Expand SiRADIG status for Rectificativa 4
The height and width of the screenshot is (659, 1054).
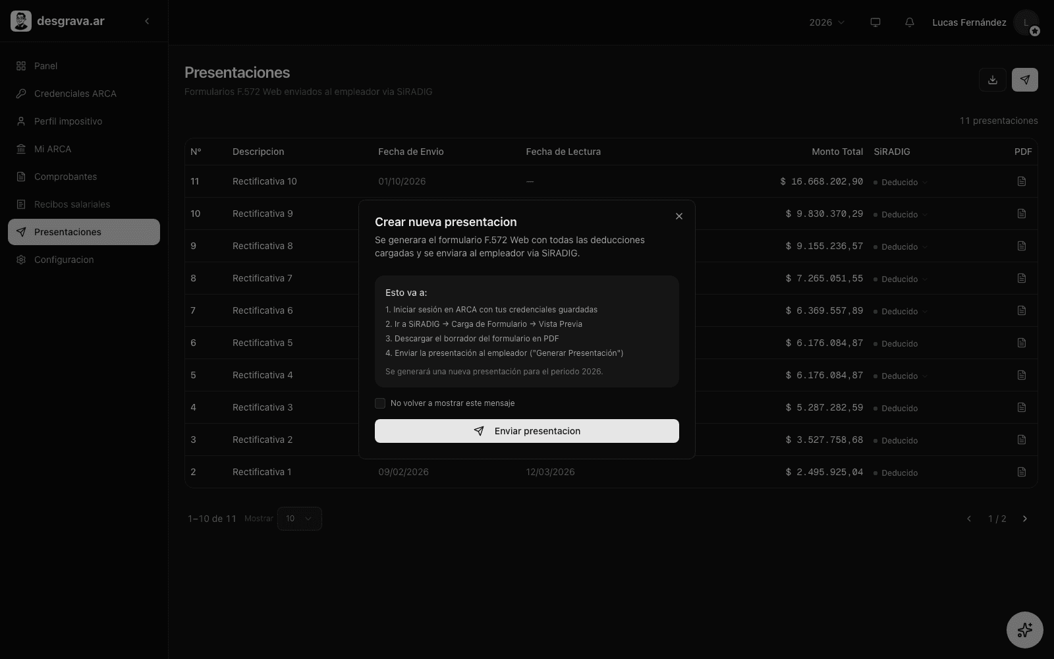click(x=901, y=376)
